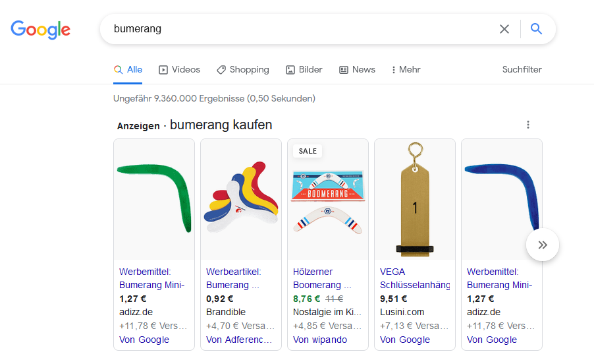Click the Brandible seller name
Image resolution: width=594 pixels, height=360 pixels.
226,312
